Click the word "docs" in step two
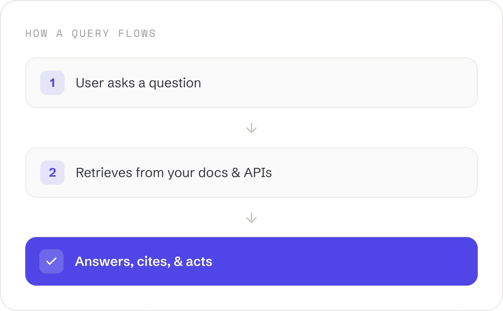The height and width of the screenshot is (311, 503). click(x=213, y=173)
